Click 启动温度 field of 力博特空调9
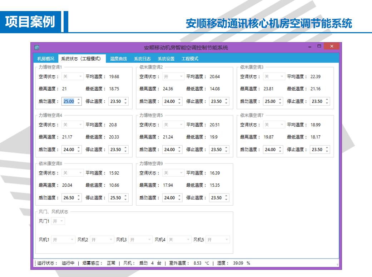The image size is (372, 277). [172, 198]
